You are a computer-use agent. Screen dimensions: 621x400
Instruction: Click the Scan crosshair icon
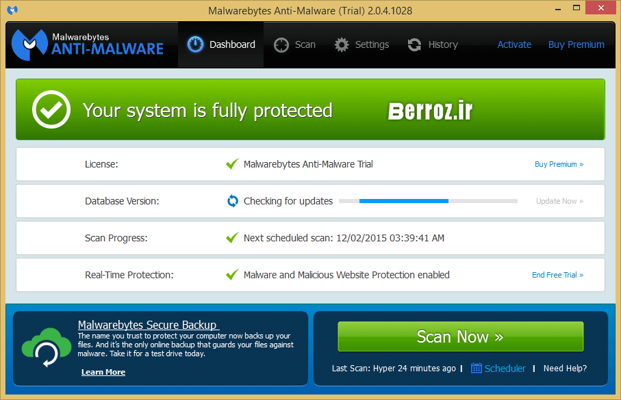[x=281, y=45]
